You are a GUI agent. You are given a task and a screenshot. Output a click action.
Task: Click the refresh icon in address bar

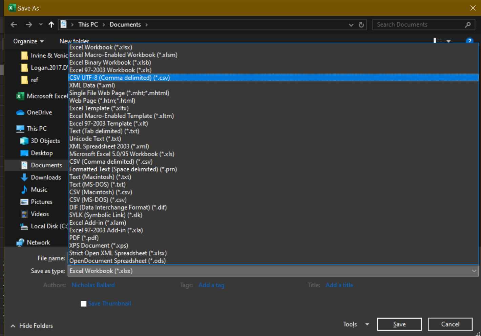[x=361, y=25]
